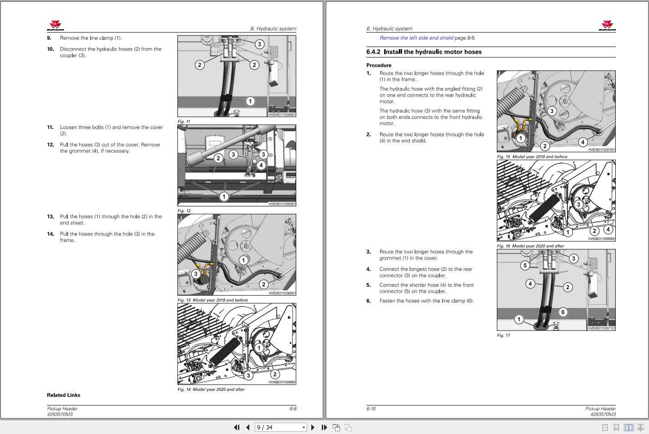Click Massey Ferguson logo on left page
649x434 pixels.
[x=54, y=26]
